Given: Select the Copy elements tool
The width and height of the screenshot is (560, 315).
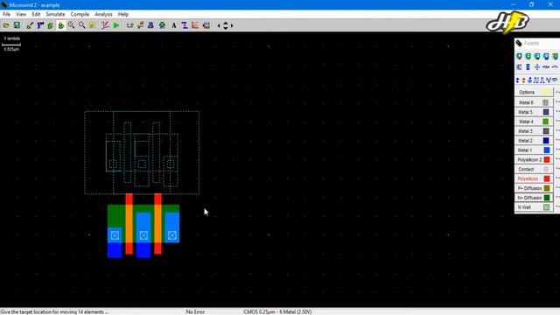Looking at the screenshot, I should (x=51, y=25).
